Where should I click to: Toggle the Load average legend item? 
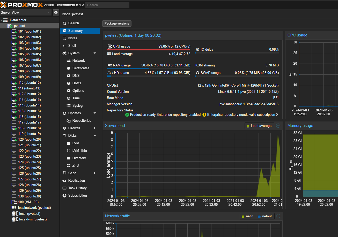[259, 126]
